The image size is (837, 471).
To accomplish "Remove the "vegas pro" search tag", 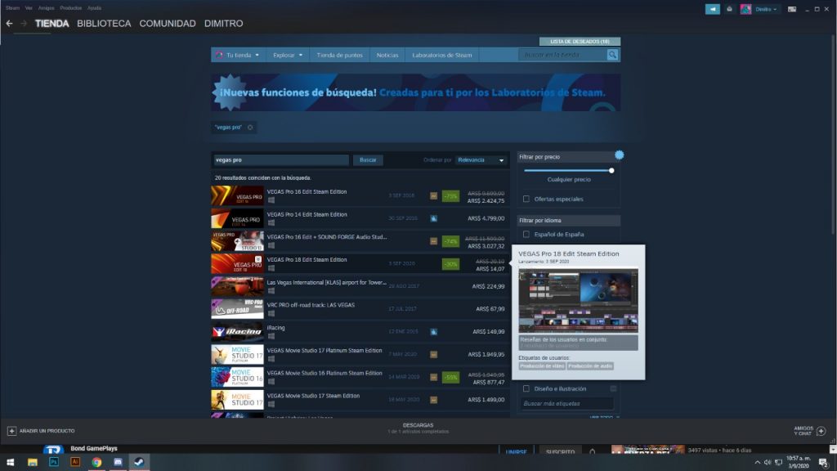I will tap(250, 127).
